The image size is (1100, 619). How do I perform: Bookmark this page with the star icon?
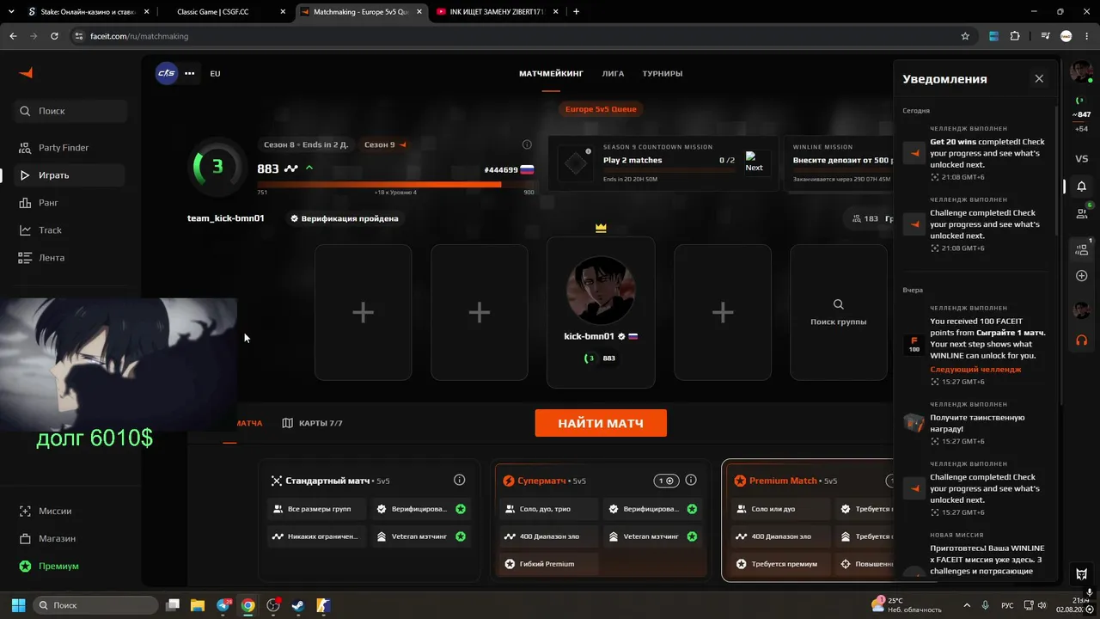click(x=965, y=36)
